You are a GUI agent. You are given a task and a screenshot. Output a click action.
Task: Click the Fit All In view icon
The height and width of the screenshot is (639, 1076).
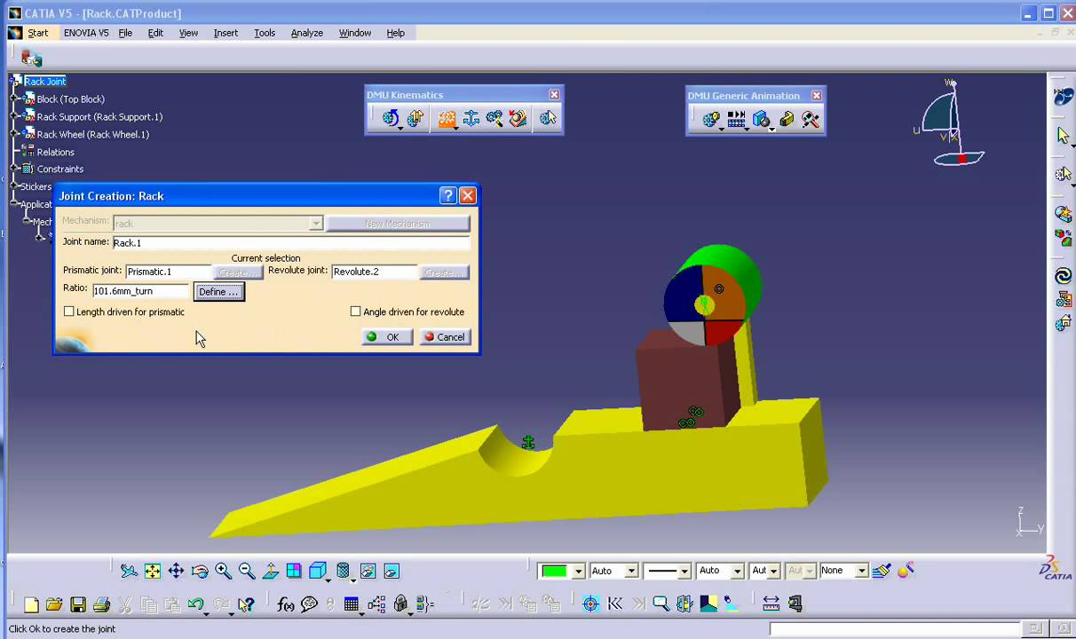pyautogui.click(x=153, y=571)
